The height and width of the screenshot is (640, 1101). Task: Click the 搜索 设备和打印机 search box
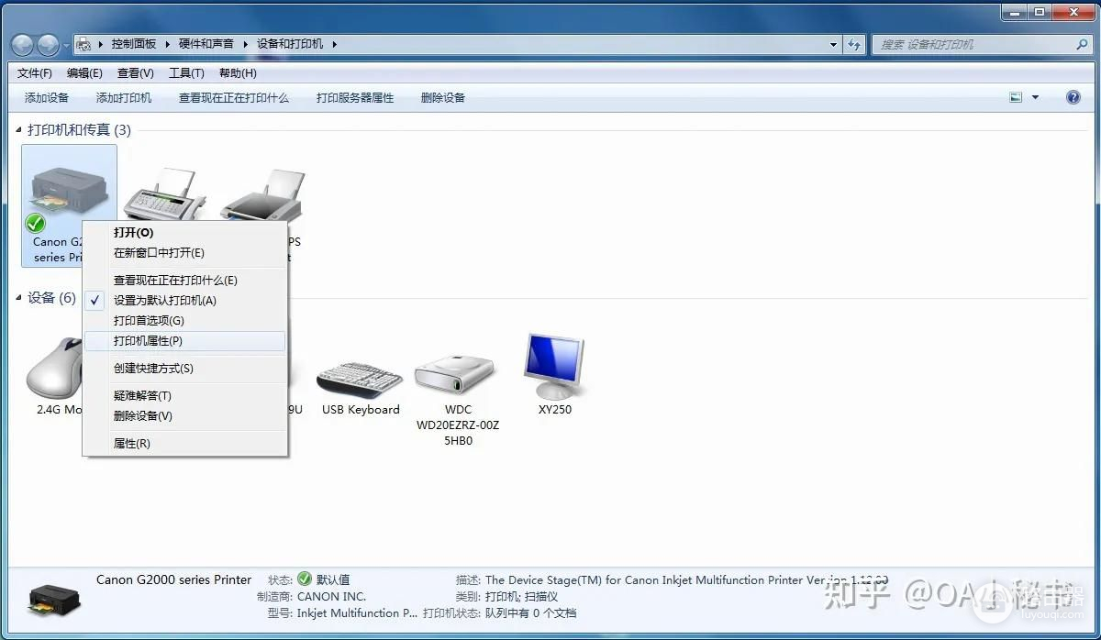[x=973, y=44]
